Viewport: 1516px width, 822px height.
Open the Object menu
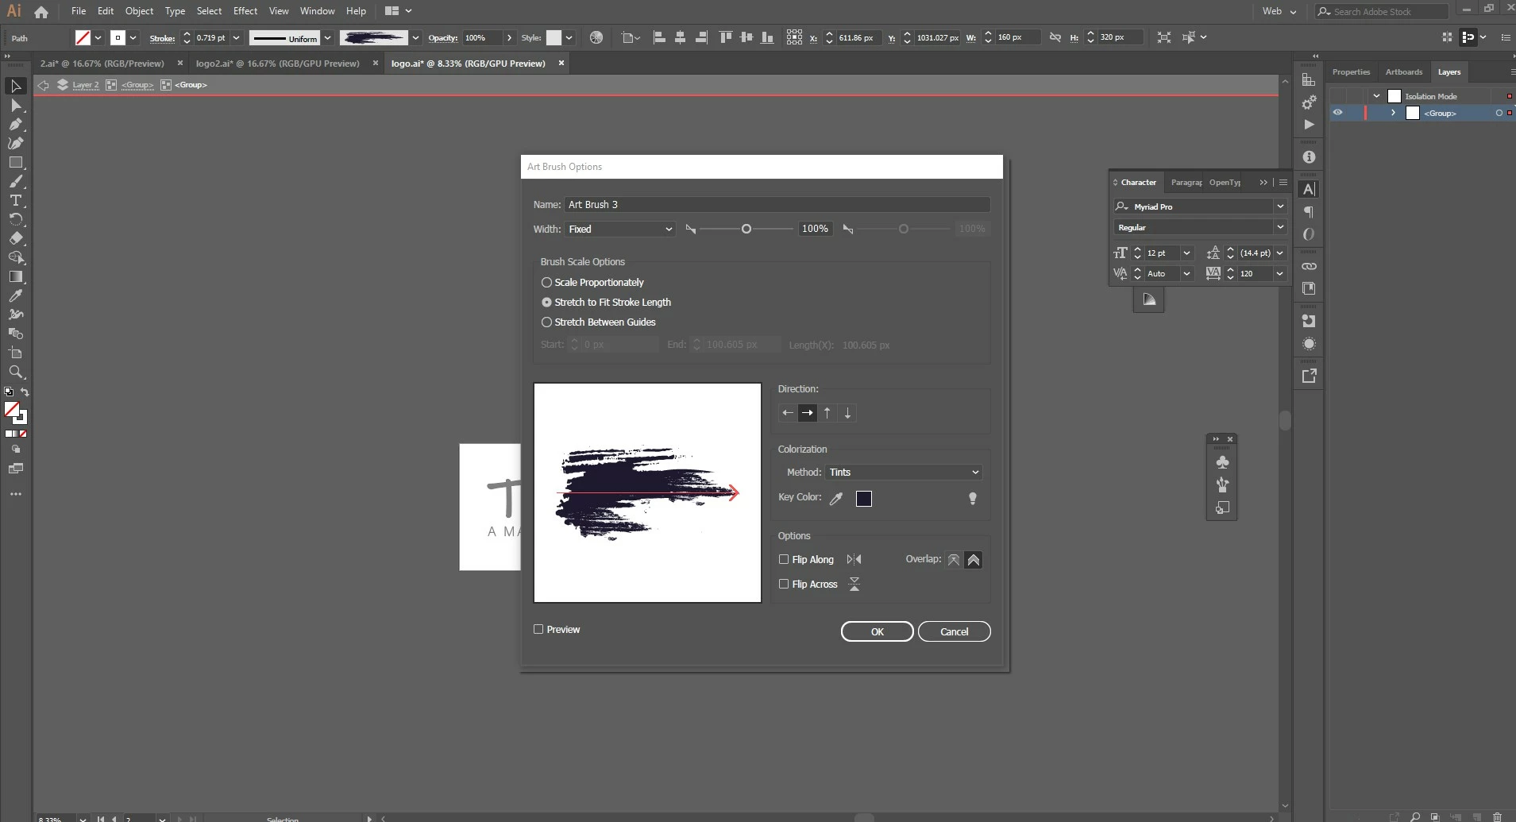coord(139,11)
